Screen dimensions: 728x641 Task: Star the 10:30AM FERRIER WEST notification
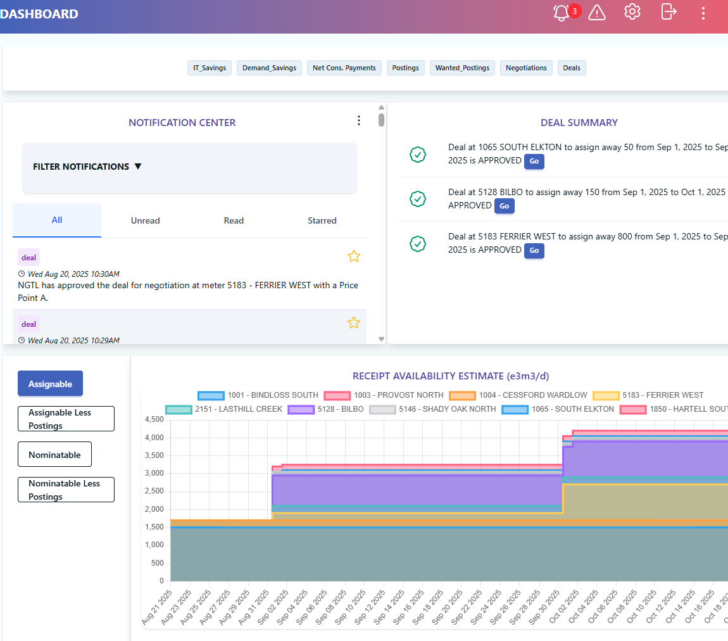tap(353, 256)
